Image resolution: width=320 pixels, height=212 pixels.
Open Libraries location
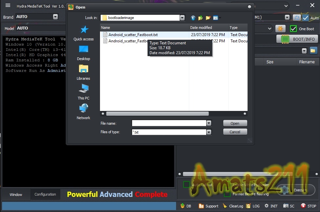[x=84, y=73]
